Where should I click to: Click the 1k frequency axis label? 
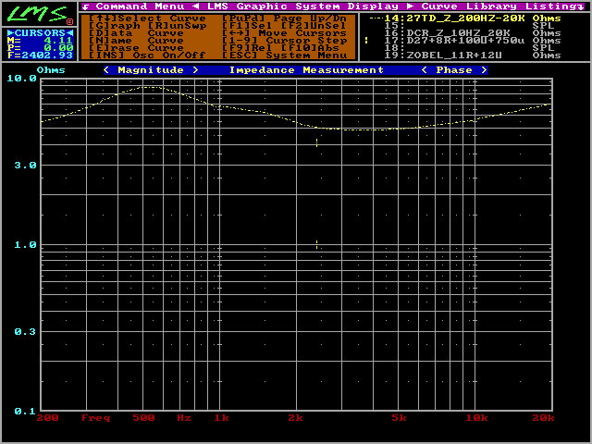click(x=222, y=418)
